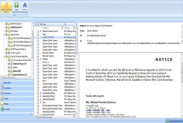Click mail icon of LIANG FASHION row
Viewport: 183px width, 123px height.
pyautogui.click(x=38, y=38)
